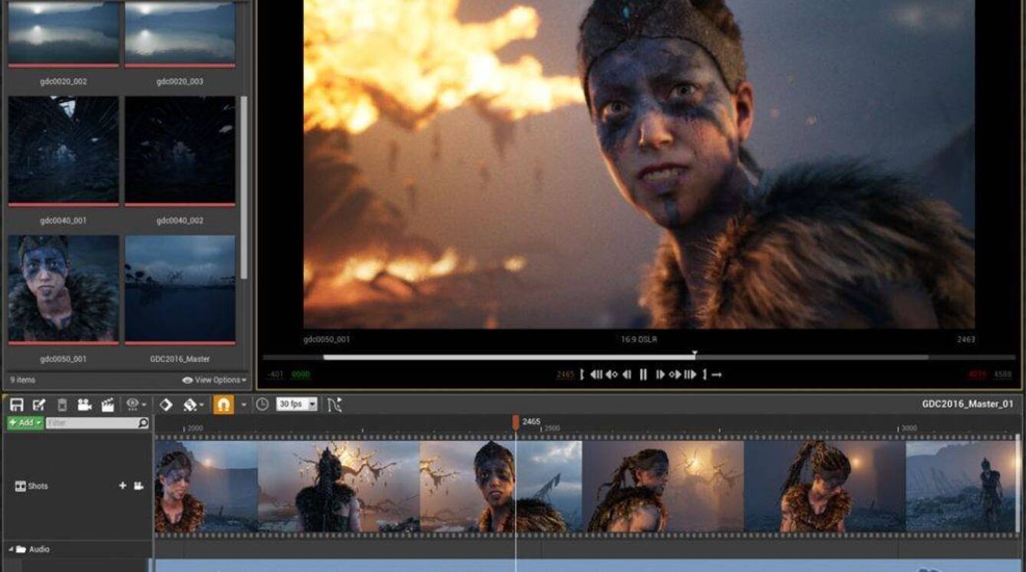
Task: Create a camera with the toolbar camera icon
Action: (x=84, y=404)
